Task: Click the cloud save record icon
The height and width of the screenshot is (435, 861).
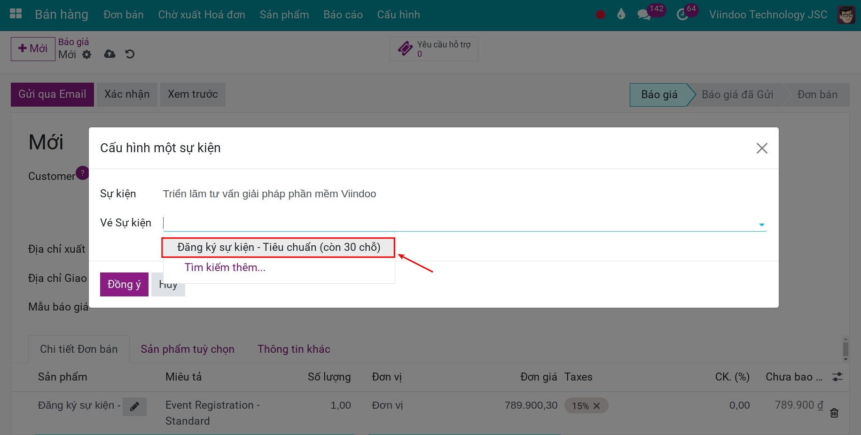Action: 110,54
